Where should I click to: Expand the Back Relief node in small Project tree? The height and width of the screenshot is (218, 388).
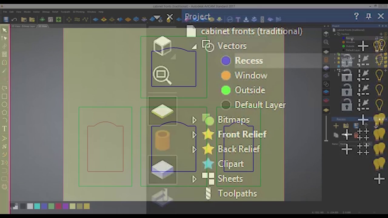(335, 62)
